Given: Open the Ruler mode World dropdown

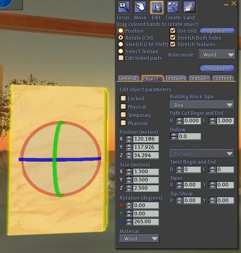Looking at the screenshot, I should (x=217, y=55).
